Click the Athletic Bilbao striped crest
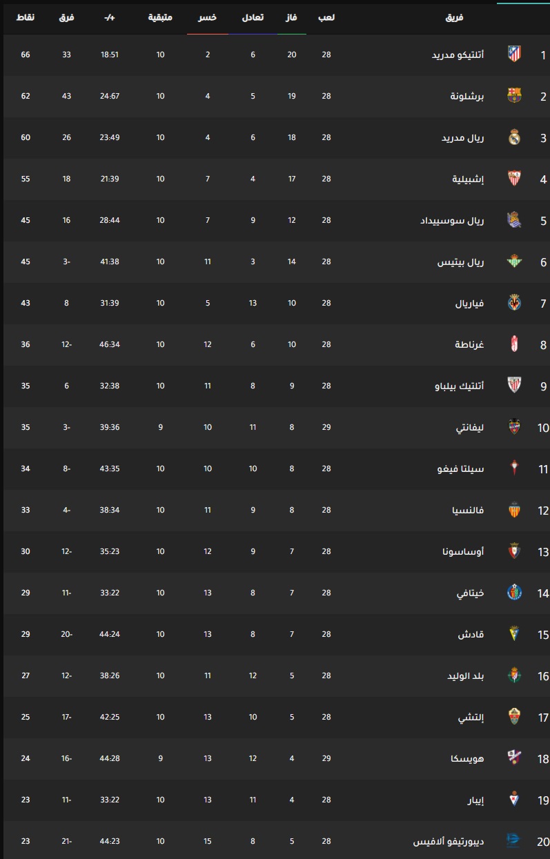The width and height of the screenshot is (550, 859). pos(513,385)
